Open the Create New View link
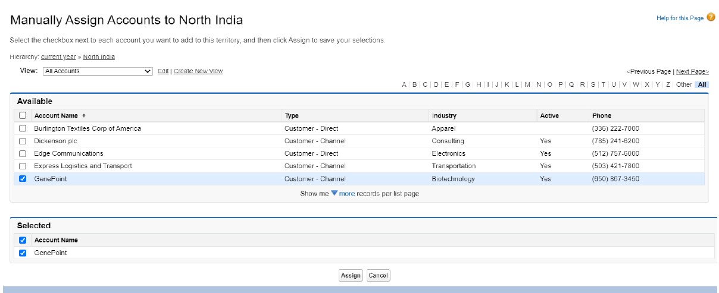 pyautogui.click(x=198, y=71)
